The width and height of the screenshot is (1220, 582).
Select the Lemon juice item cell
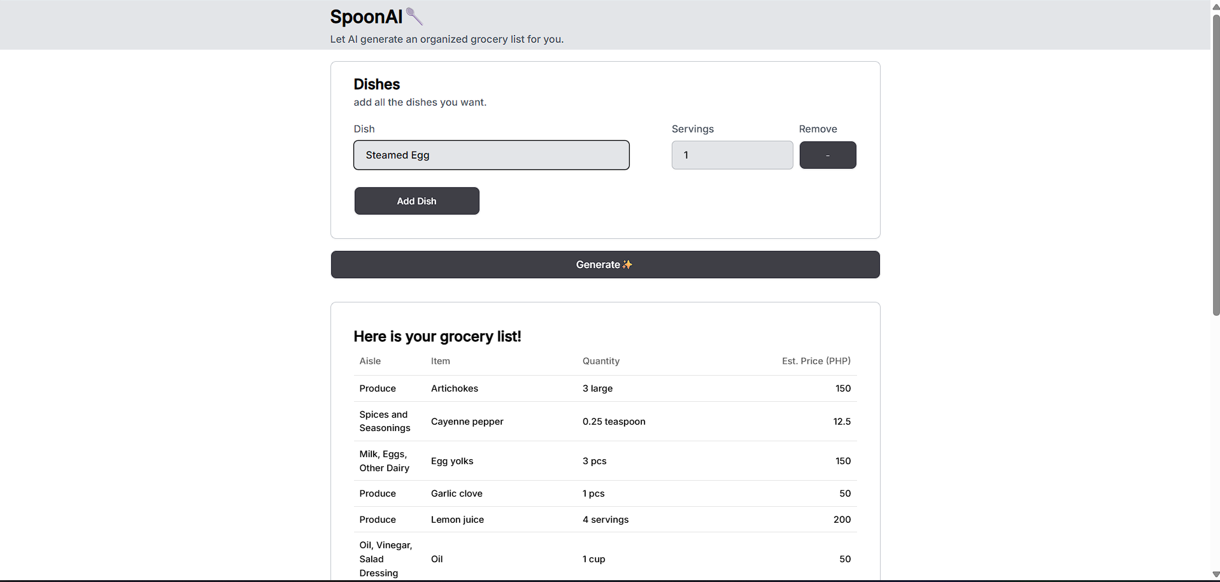pyautogui.click(x=457, y=520)
